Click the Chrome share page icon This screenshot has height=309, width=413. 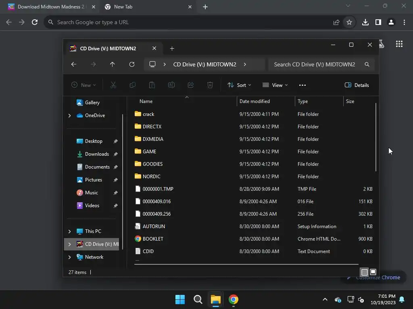pos(336,23)
